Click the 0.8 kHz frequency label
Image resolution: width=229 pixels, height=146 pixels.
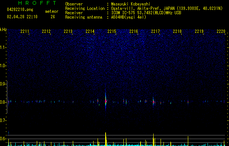point(3,102)
